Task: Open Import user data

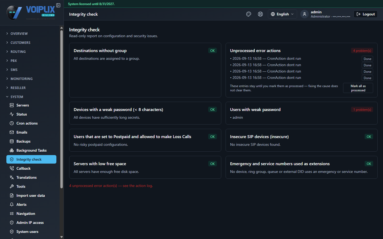Action: click(31, 195)
